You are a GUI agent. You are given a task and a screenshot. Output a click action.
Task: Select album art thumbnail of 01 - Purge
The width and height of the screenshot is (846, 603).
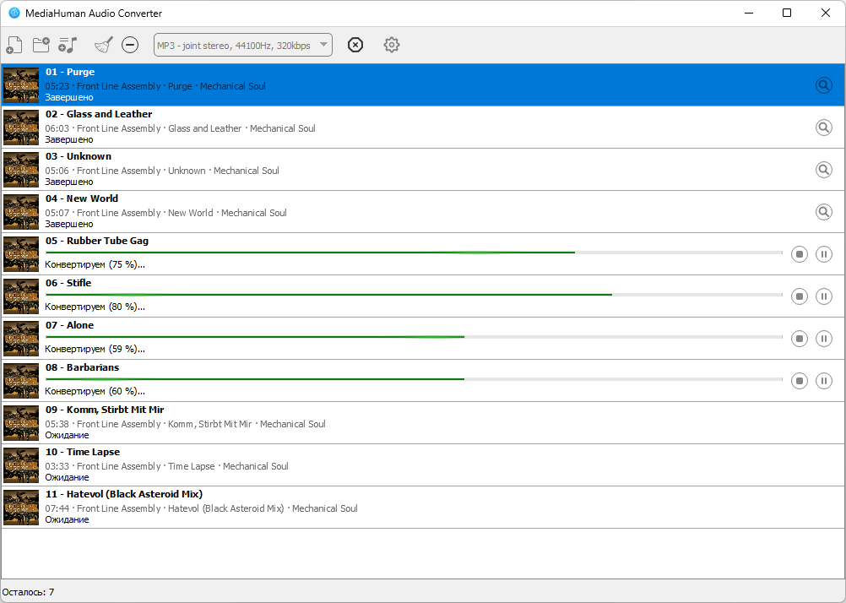21,85
